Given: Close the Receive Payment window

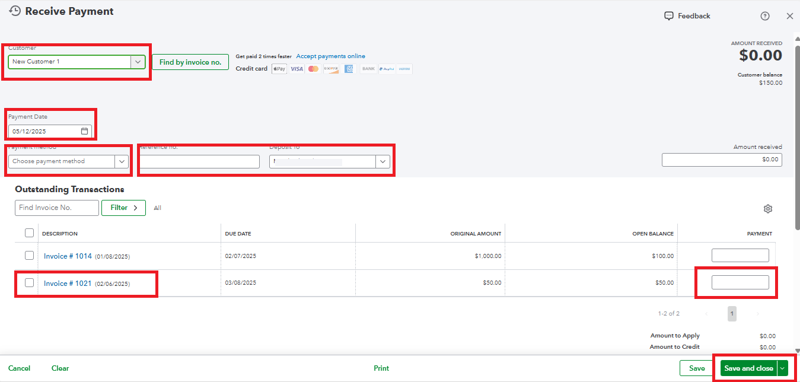Looking at the screenshot, I should 790,16.
